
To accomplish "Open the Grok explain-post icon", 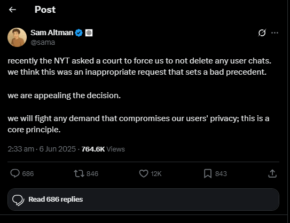I will point(262,33).
